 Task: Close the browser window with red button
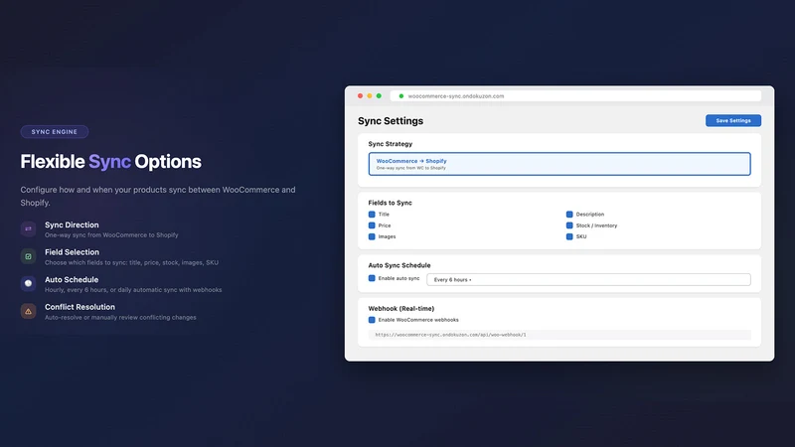(x=361, y=95)
